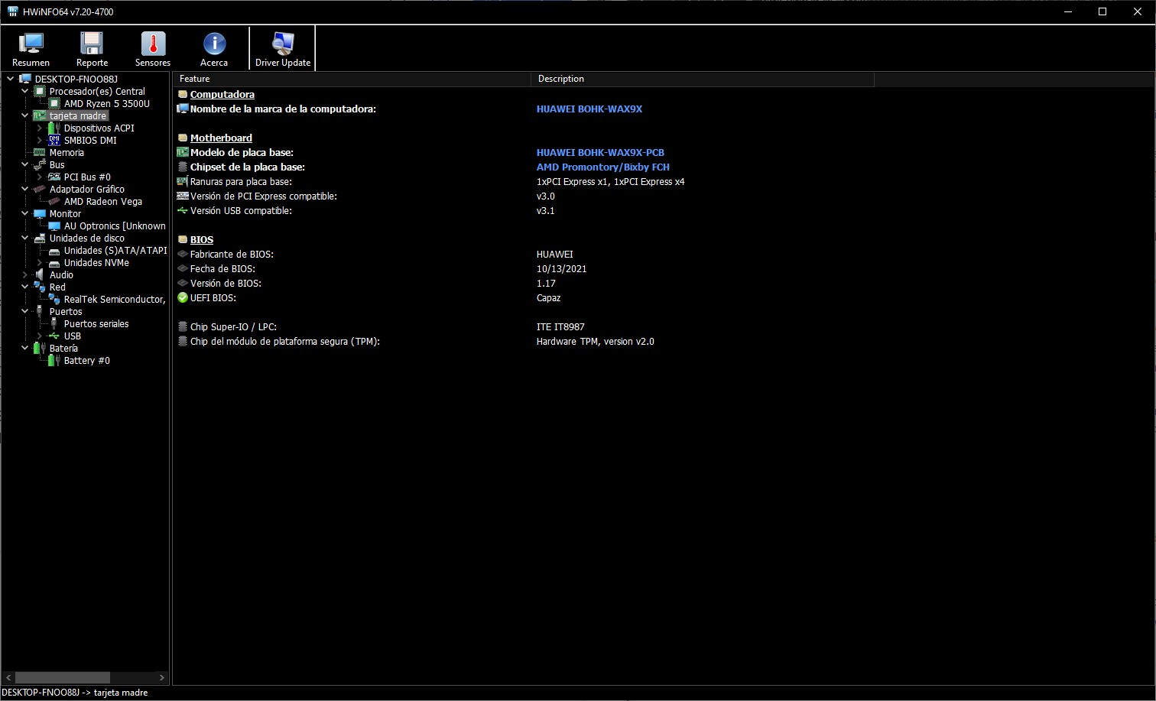Click the tarjeta madre board icon
This screenshot has width=1156, height=701.
tap(40, 115)
